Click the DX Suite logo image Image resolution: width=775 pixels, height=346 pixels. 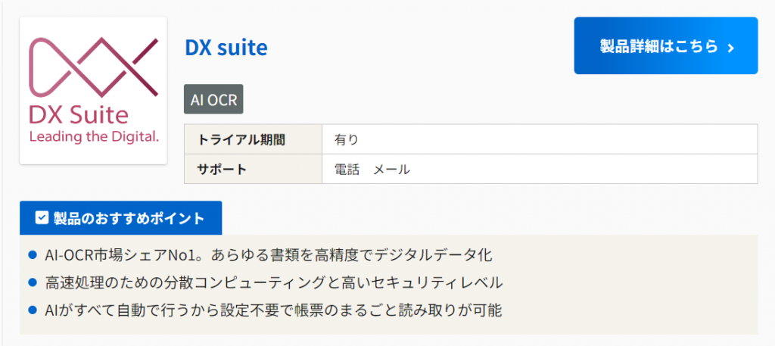point(93,91)
